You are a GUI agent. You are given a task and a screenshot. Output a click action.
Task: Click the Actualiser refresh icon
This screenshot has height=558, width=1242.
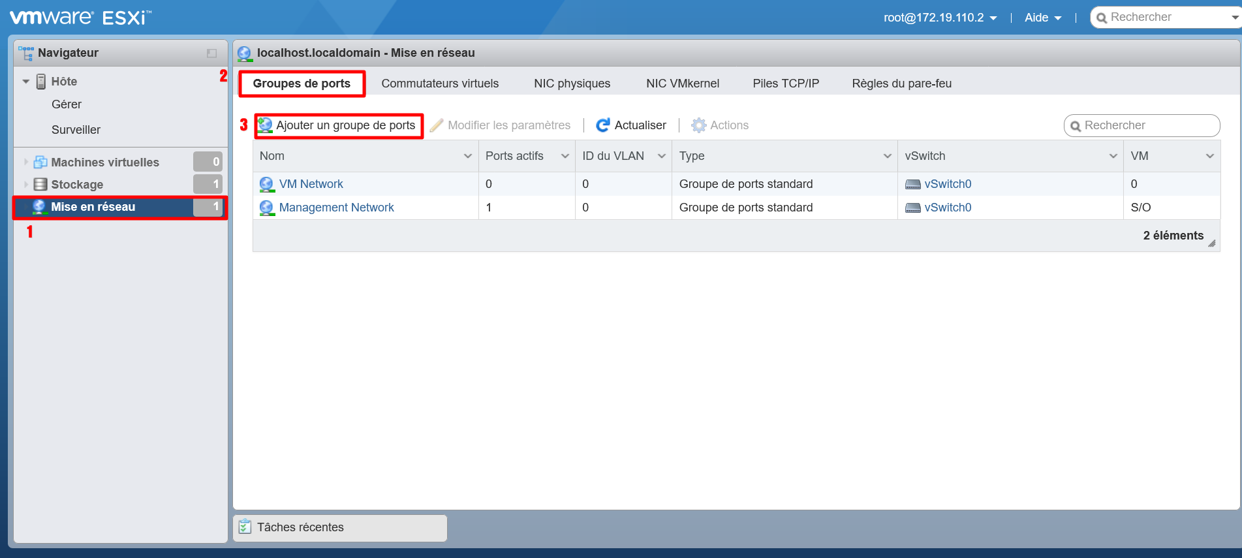tap(603, 125)
